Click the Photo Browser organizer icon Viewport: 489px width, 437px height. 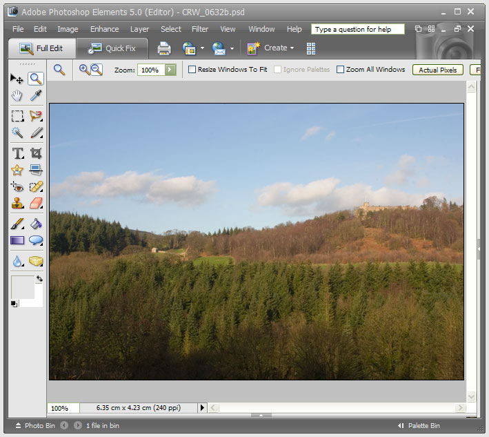pyautogui.click(x=189, y=48)
